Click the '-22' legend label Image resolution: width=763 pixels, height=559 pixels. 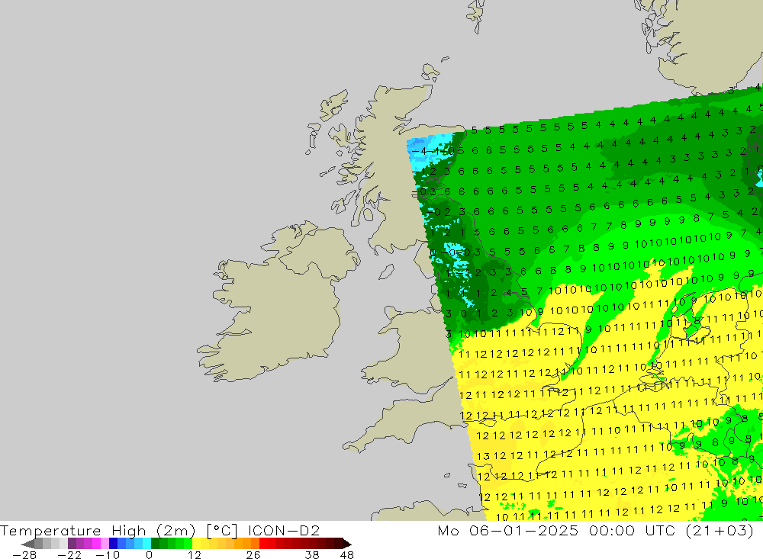[x=69, y=555]
